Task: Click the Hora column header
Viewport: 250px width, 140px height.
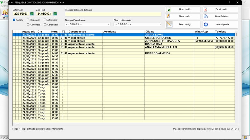Action: point(54,32)
